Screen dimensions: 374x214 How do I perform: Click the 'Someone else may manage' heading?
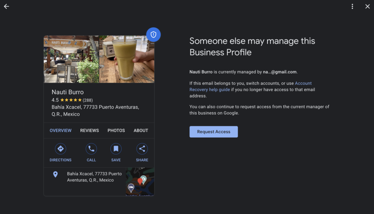tap(252, 47)
